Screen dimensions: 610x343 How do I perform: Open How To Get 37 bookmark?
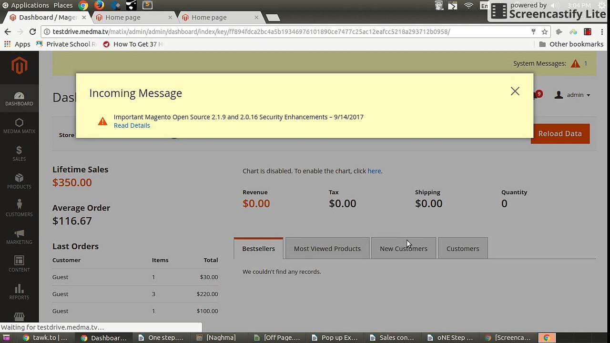pyautogui.click(x=132, y=44)
